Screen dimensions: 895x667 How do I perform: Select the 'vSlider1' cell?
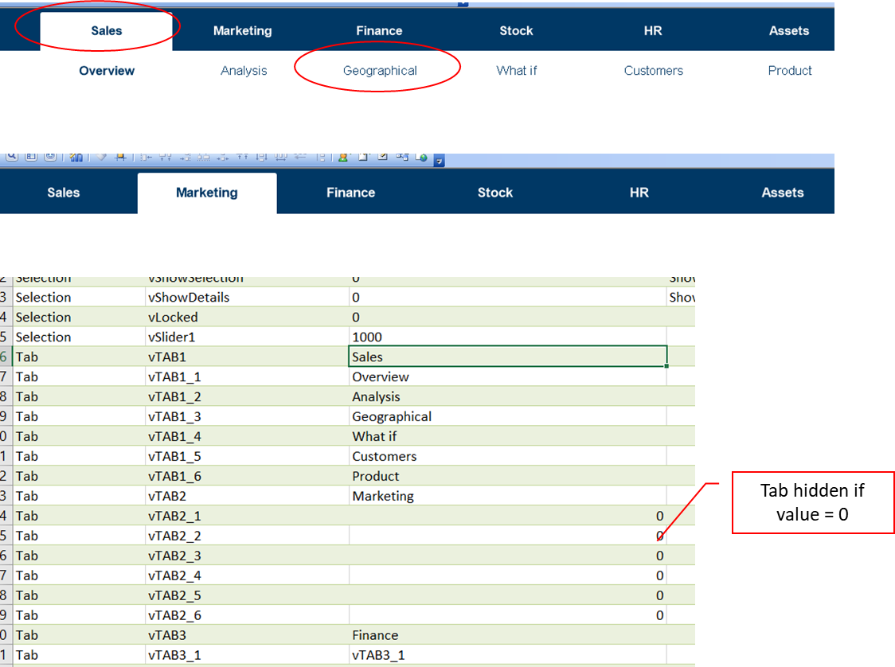pyautogui.click(x=247, y=337)
